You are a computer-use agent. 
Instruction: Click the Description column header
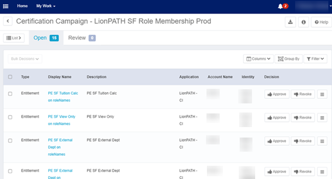coord(96,77)
